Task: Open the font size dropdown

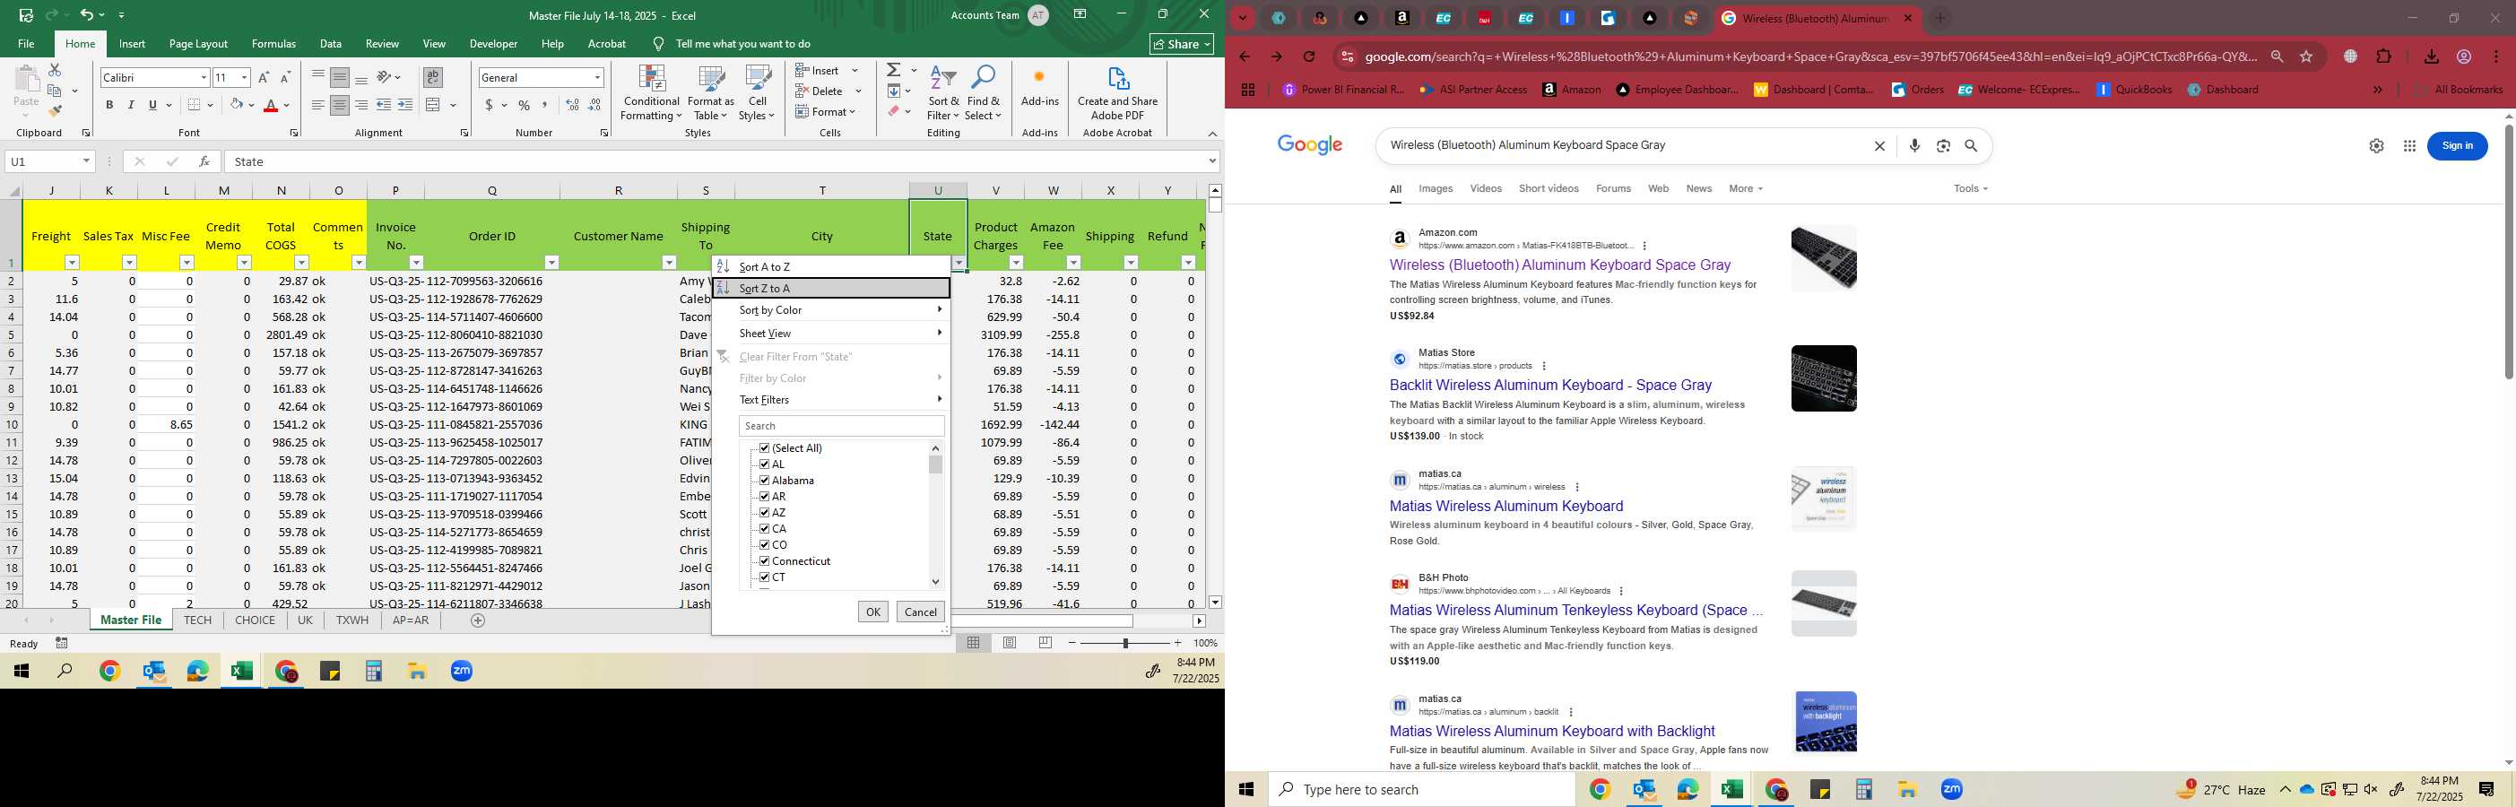Action: point(244,77)
